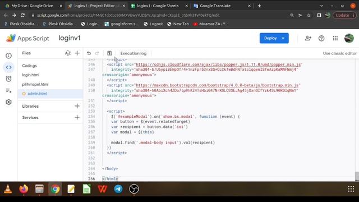Launch Firefox from dock
Screen dimensions: 359x202
pos(24,189)
